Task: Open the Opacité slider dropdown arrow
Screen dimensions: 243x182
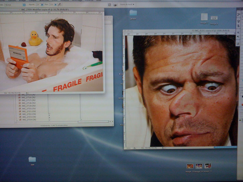Action: [42, 5]
